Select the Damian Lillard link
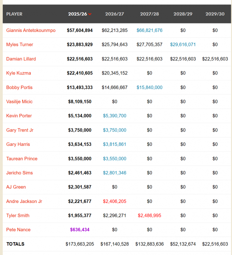The image size is (232, 255). [x=21, y=59]
